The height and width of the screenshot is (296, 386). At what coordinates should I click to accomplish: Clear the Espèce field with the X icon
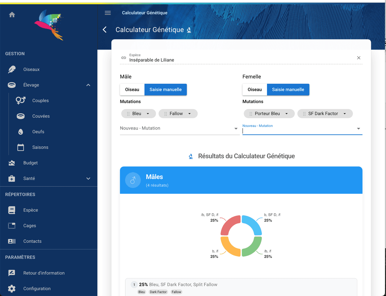(x=359, y=58)
